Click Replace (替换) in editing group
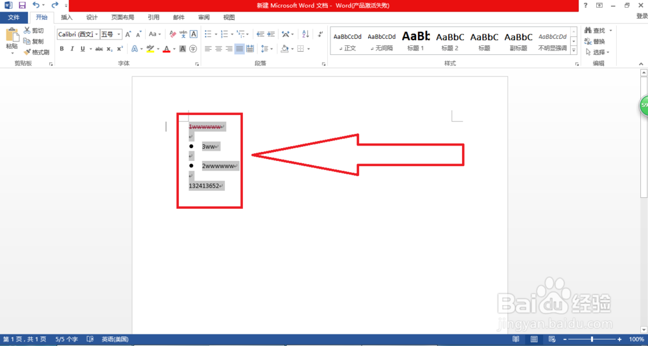The width and height of the screenshot is (648, 346). click(x=595, y=41)
